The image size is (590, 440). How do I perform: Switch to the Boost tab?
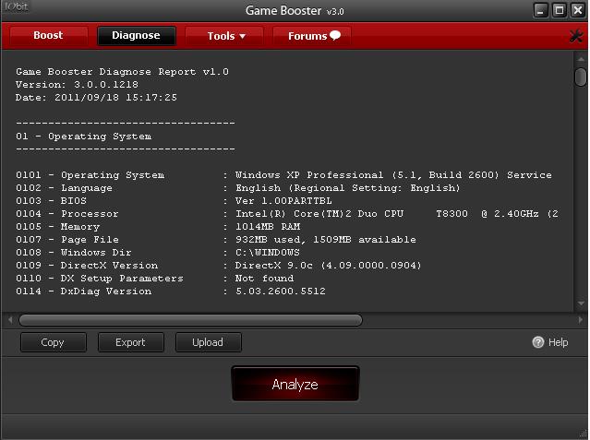click(x=48, y=35)
